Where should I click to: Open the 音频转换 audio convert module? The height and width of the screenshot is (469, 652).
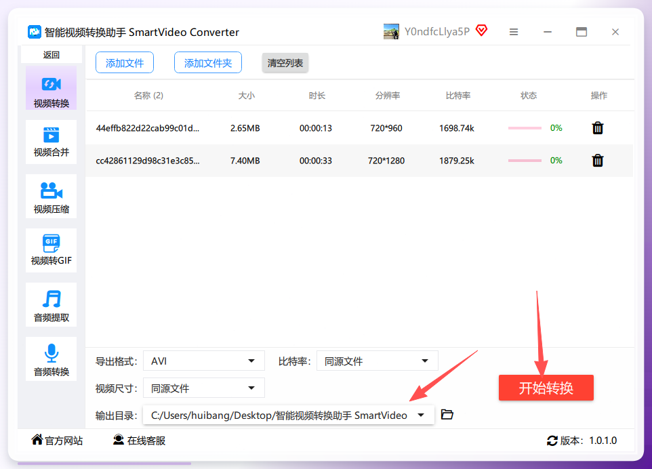coord(51,359)
